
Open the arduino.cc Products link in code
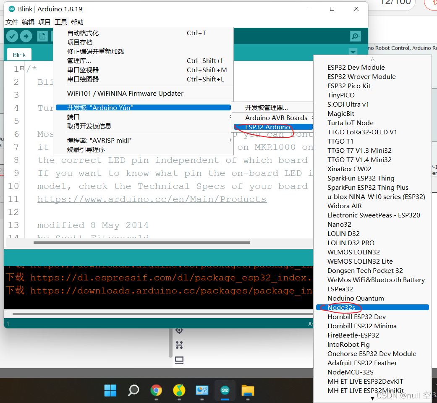point(152,199)
